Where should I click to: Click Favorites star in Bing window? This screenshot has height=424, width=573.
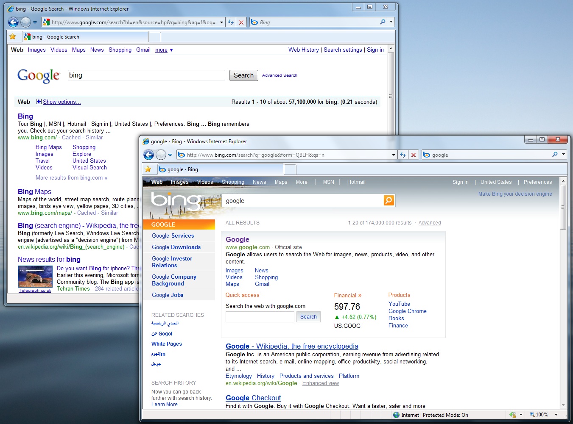148,169
